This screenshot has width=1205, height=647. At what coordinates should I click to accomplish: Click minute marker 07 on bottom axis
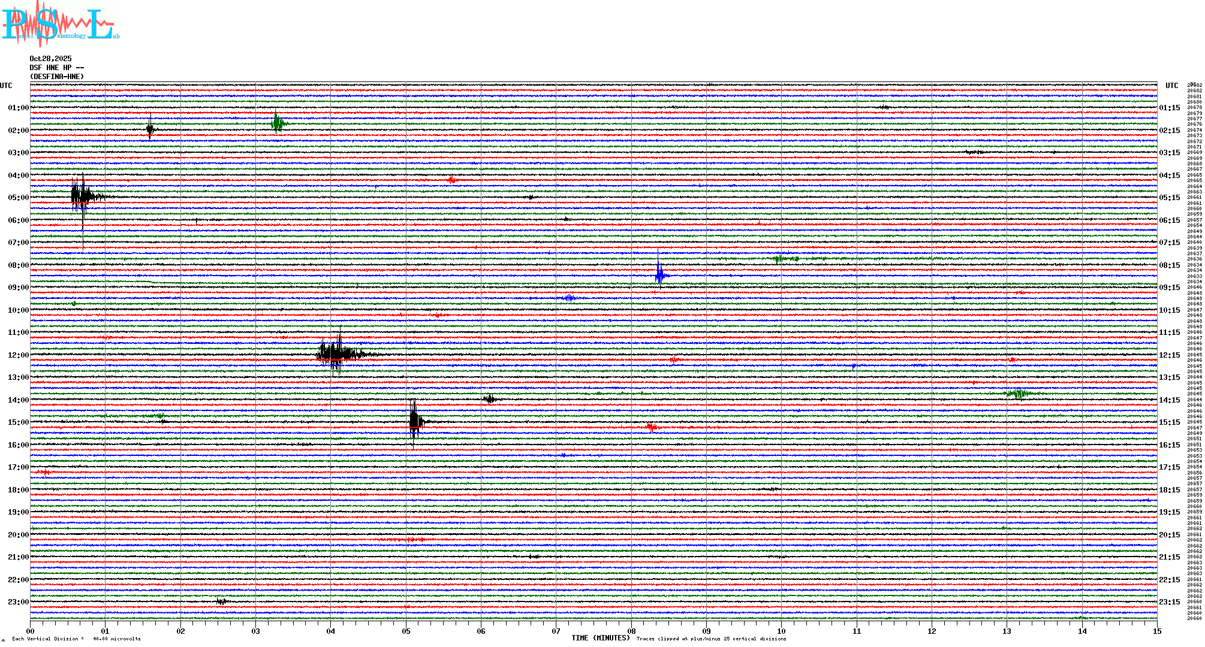point(556,631)
